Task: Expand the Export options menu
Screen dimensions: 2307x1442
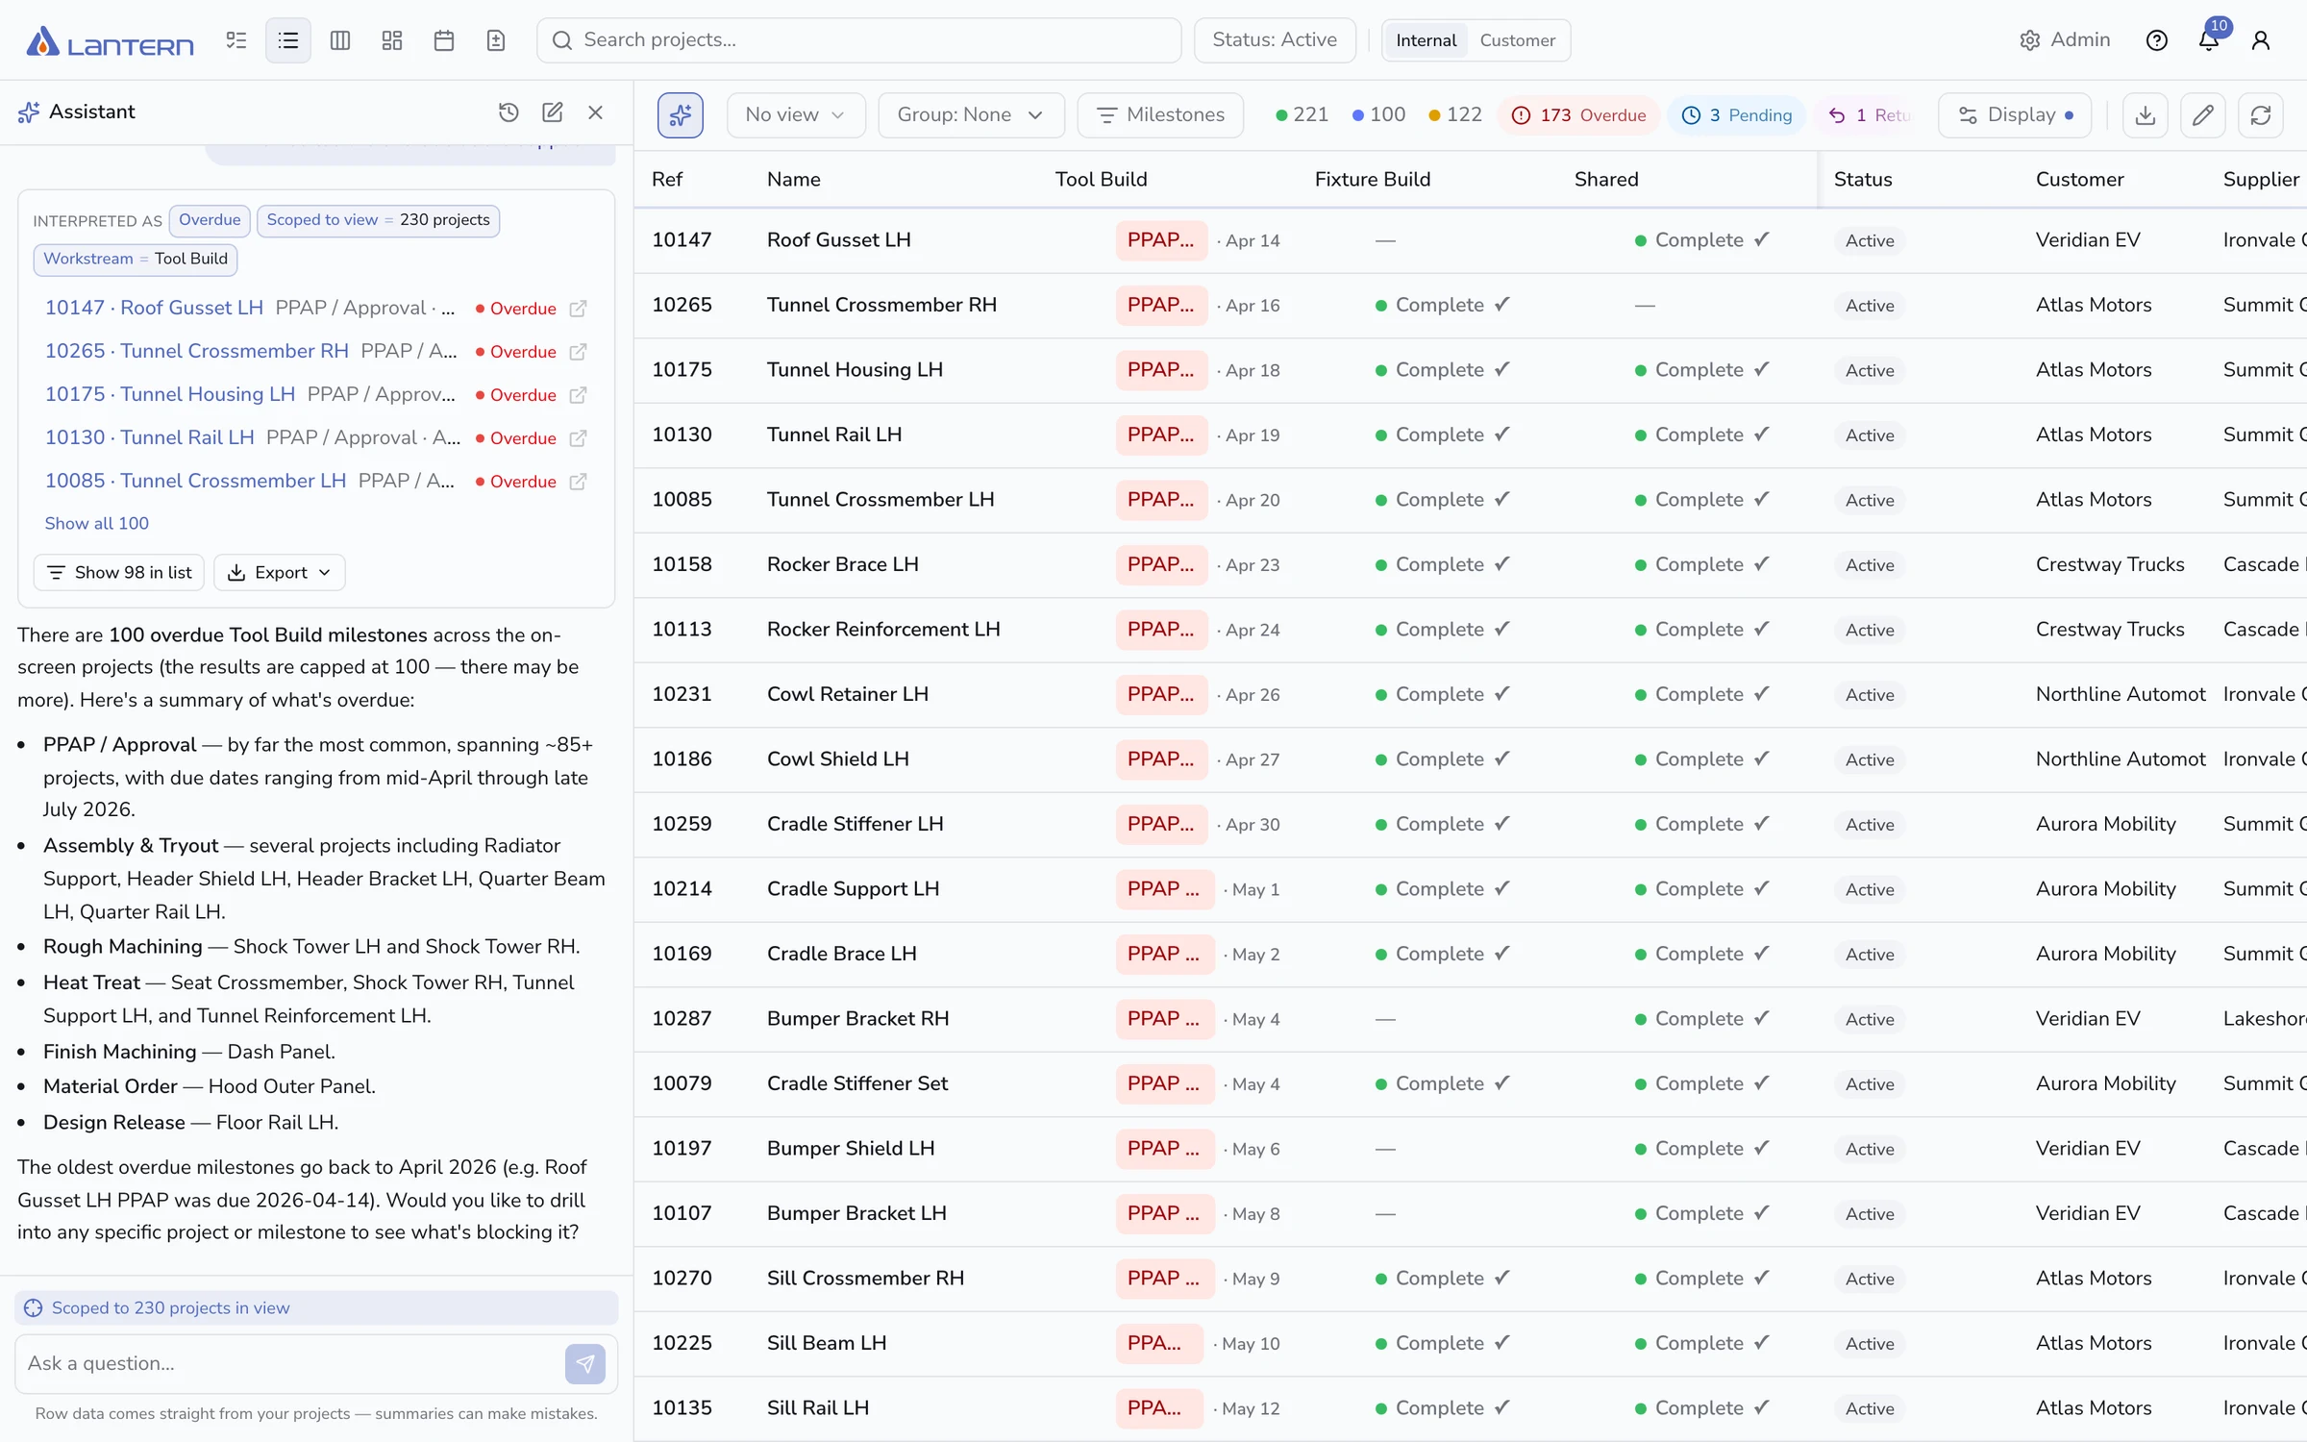Action: point(279,573)
